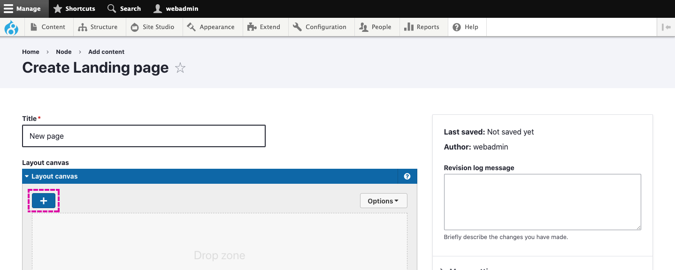Toggle toolbar orientation arrow icon
The height and width of the screenshot is (270, 675).
click(x=666, y=27)
